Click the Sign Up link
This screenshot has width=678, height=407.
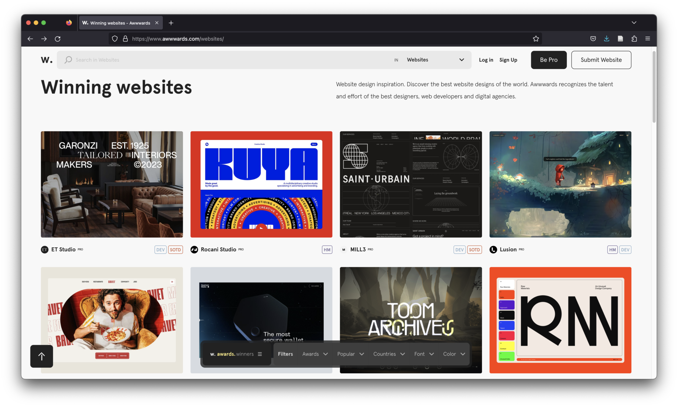pyautogui.click(x=508, y=60)
